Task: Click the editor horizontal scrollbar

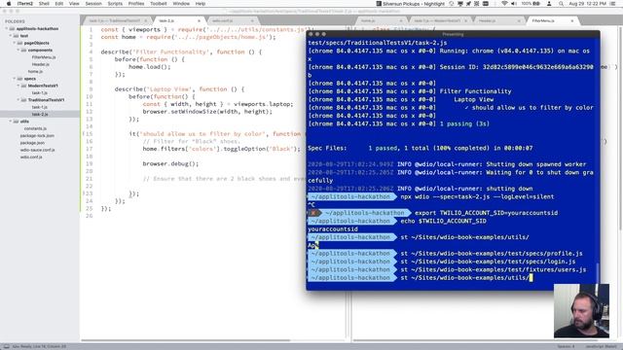Action: (x=186, y=340)
